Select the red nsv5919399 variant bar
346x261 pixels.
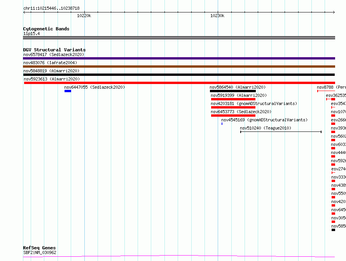click(x=233, y=99)
